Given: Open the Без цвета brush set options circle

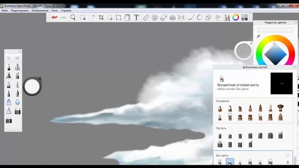Looking at the screenshot, I should tap(288, 155).
